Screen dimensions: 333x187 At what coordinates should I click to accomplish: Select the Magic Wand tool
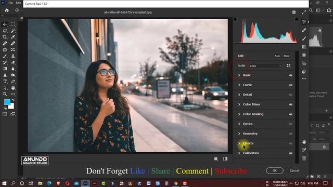tap(13, 31)
